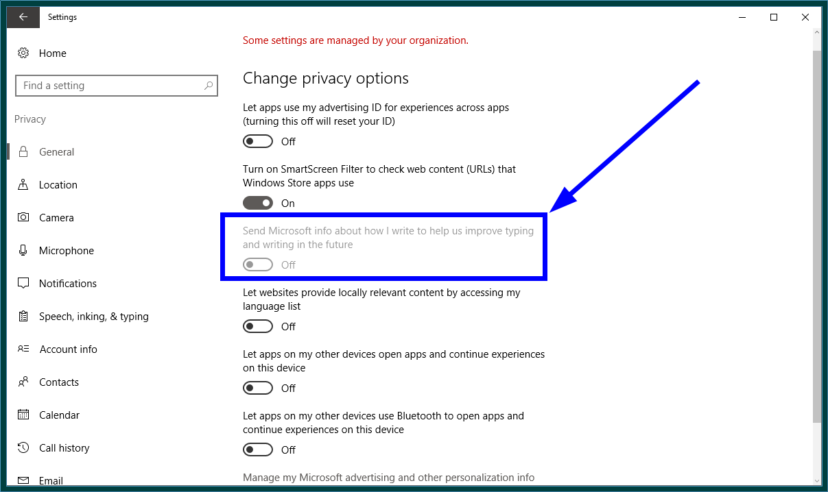The height and width of the screenshot is (492, 828).
Task: Click the Home gear icon
Action: point(23,53)
